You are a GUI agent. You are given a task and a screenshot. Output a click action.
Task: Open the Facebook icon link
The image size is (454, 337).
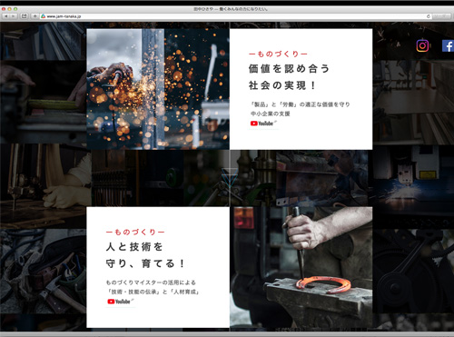click(448, 46)
